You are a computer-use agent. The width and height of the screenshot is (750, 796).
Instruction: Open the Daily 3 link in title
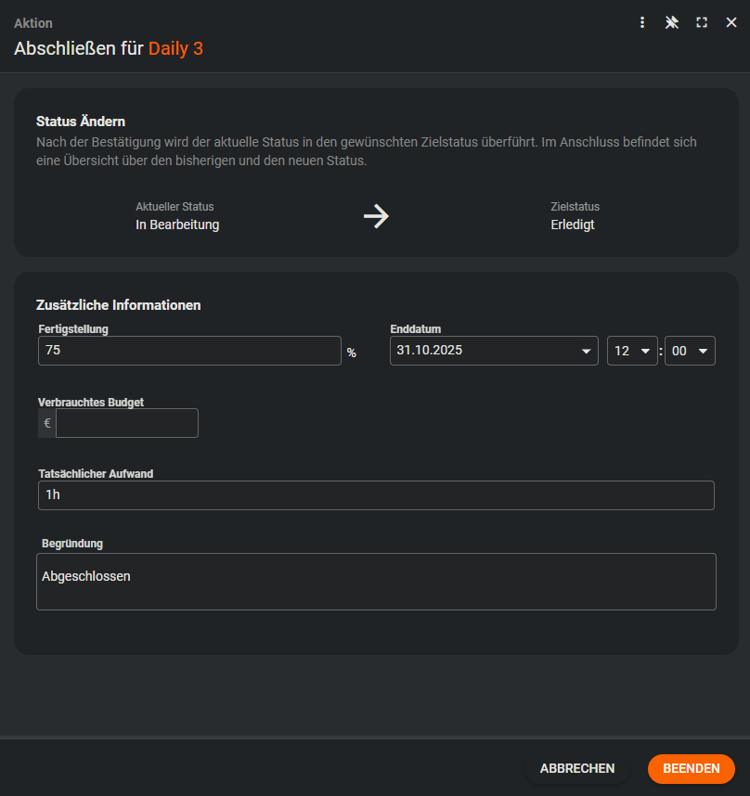175,49
